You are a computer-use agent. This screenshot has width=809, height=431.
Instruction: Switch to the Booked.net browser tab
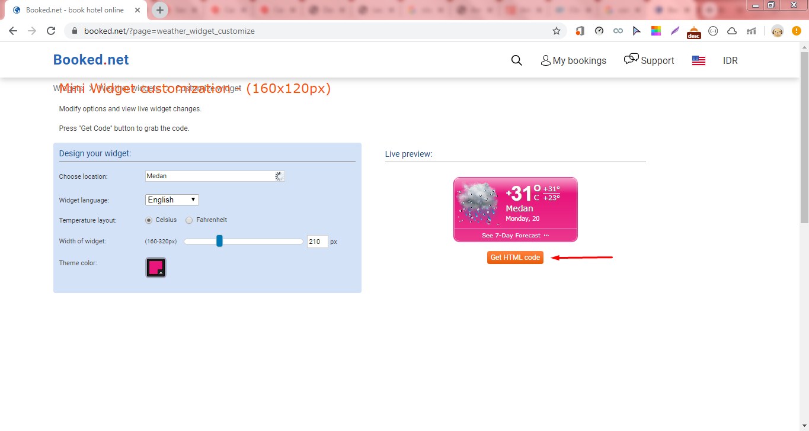pyautogui.click(x=75, y=10)
